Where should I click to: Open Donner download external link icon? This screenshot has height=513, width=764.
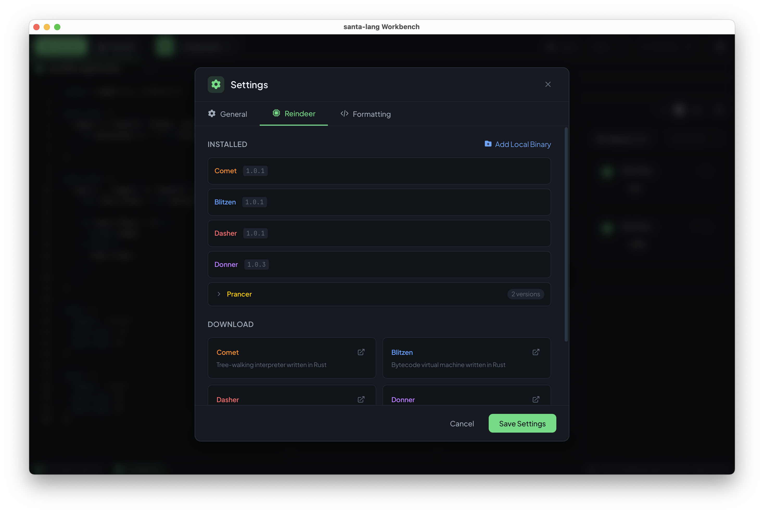pyautogui.click(x=536, y=400)
